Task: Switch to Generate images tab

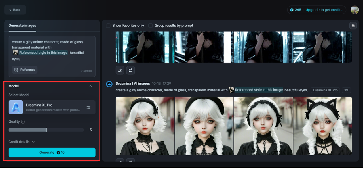Action: [x=22, y=25]
